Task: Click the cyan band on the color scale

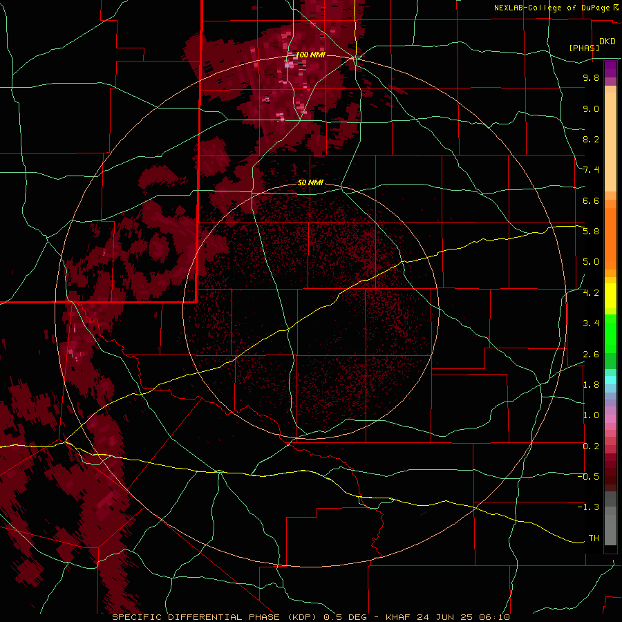Action: tap(610, 379)
